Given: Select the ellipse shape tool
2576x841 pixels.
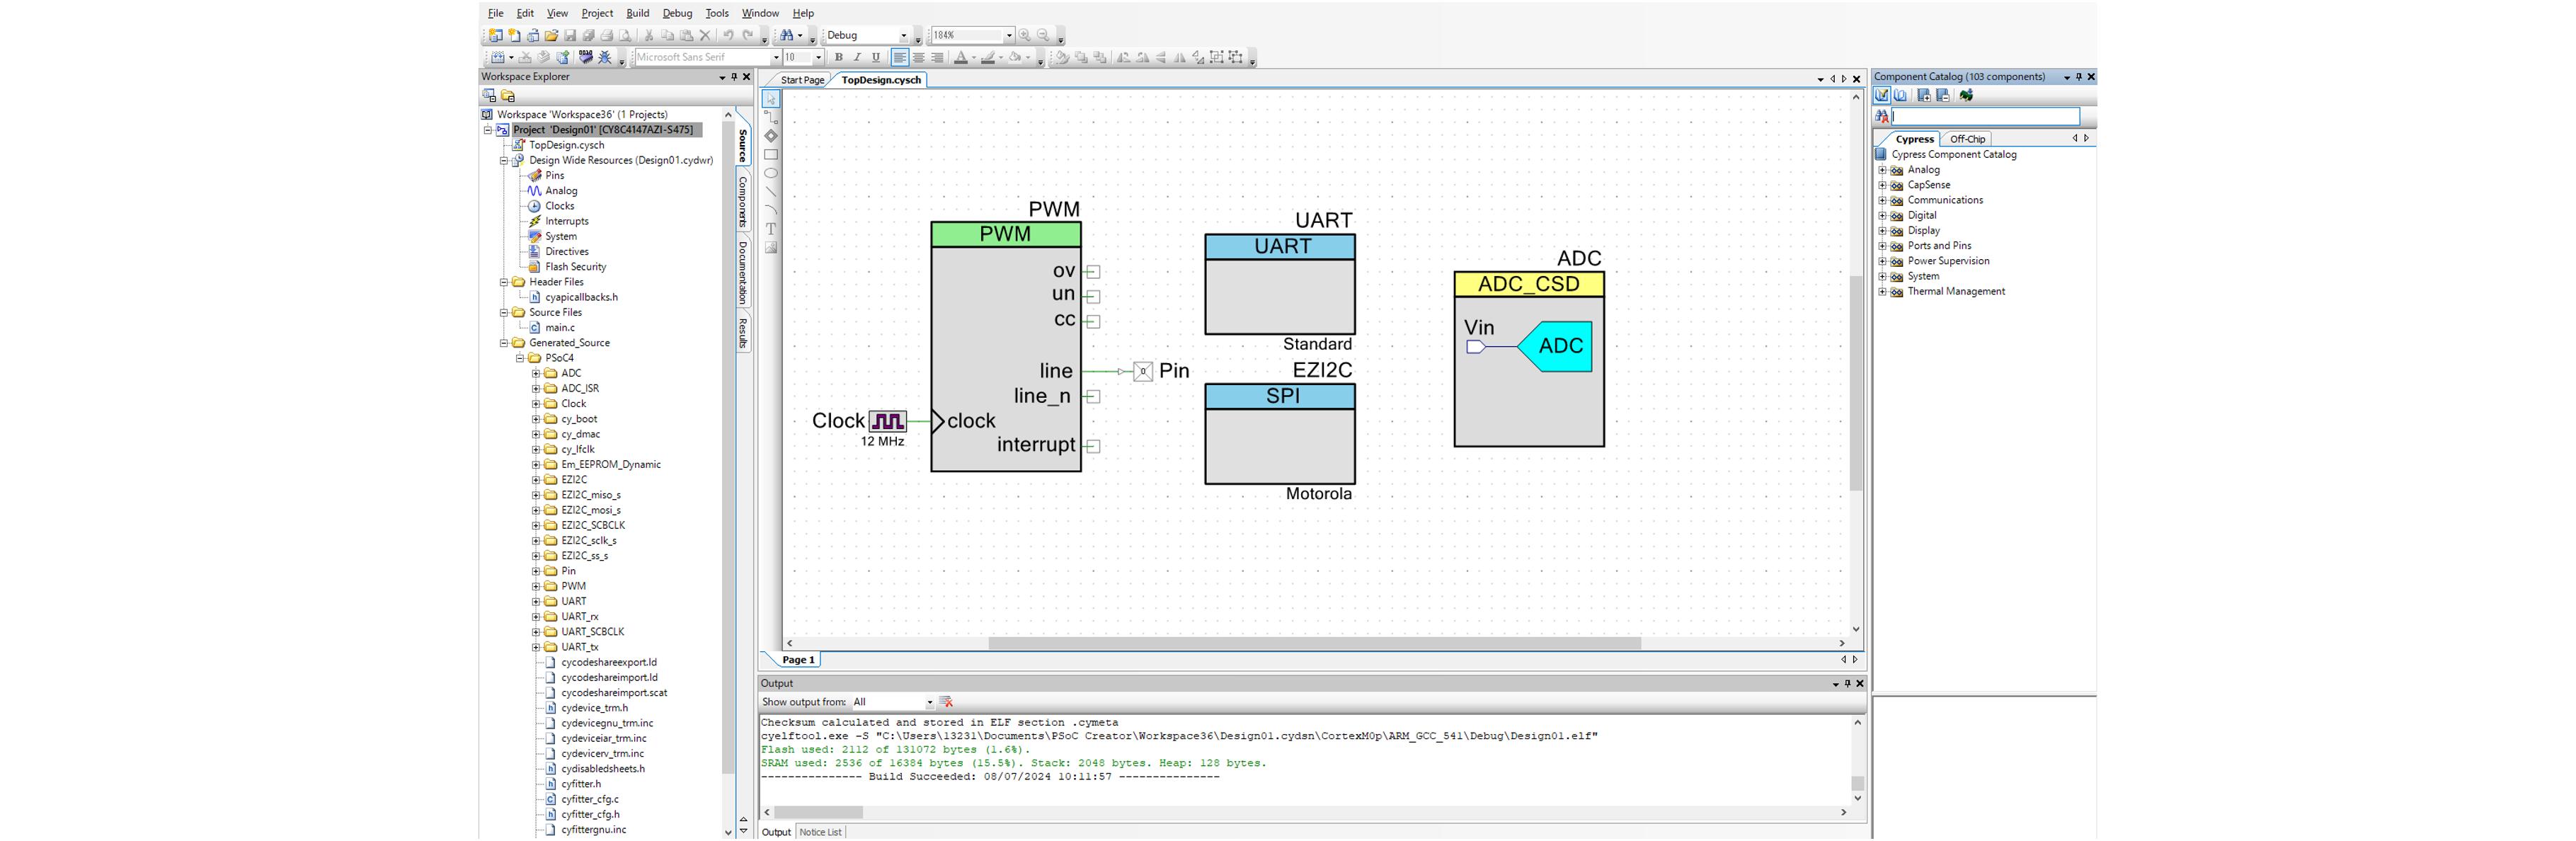Looking at the screenshot, I should (x=771, y=173).
